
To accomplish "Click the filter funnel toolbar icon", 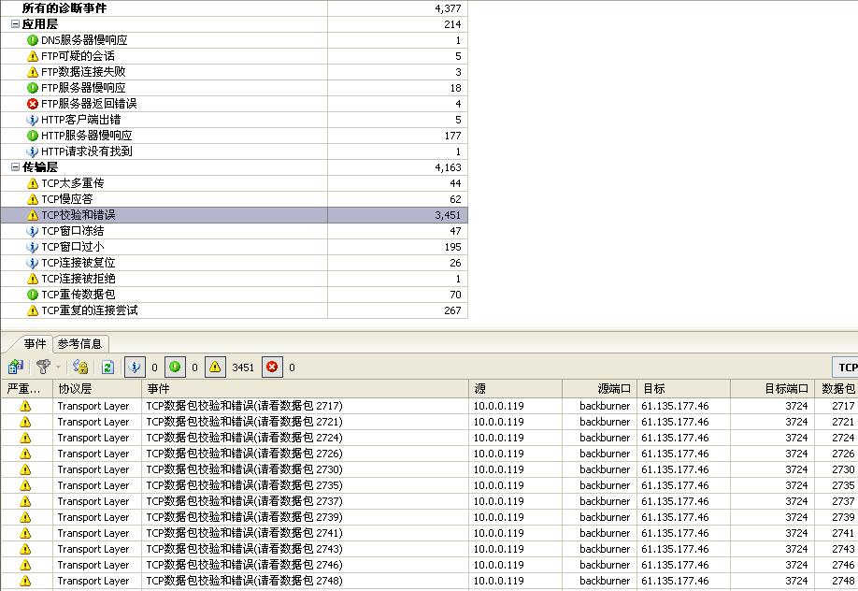I will (x=42, y=368).
